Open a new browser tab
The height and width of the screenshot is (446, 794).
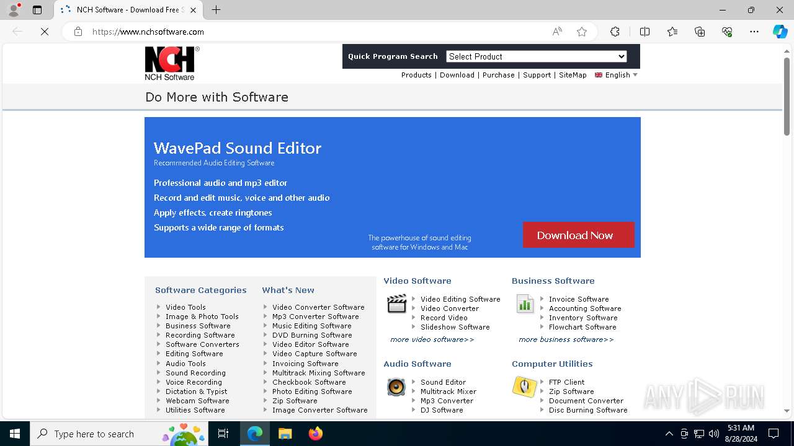(216, 10)
